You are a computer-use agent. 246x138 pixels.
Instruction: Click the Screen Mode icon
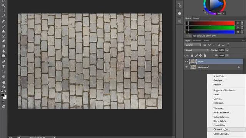tap(3, 107)
